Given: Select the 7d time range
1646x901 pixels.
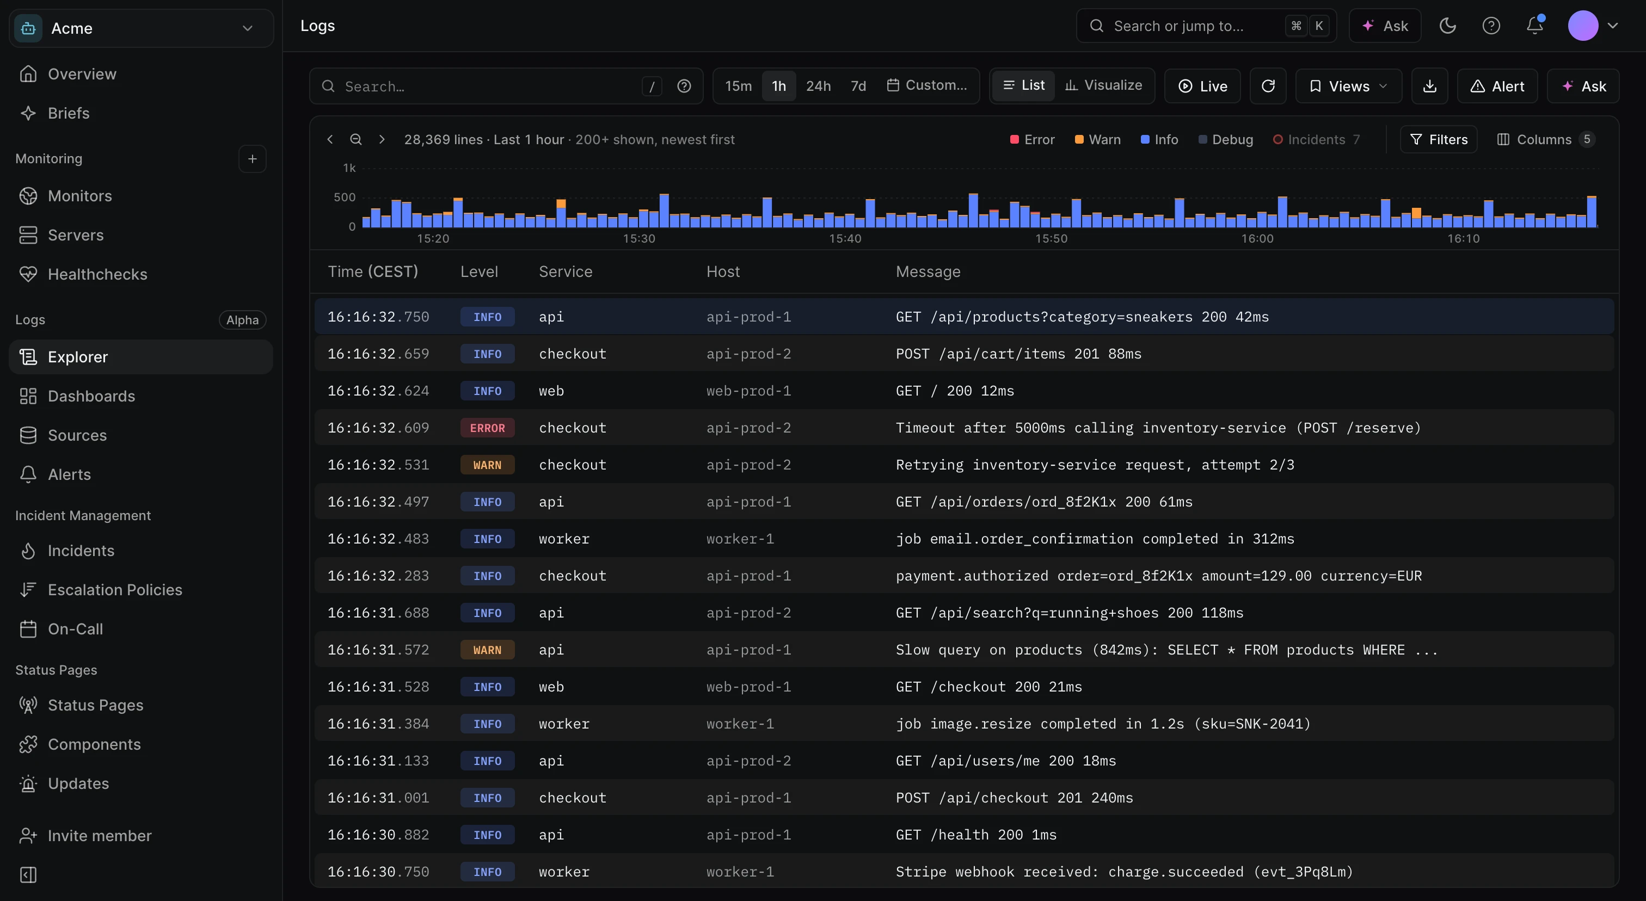Looking at the screenshot, I should (858, 86).
